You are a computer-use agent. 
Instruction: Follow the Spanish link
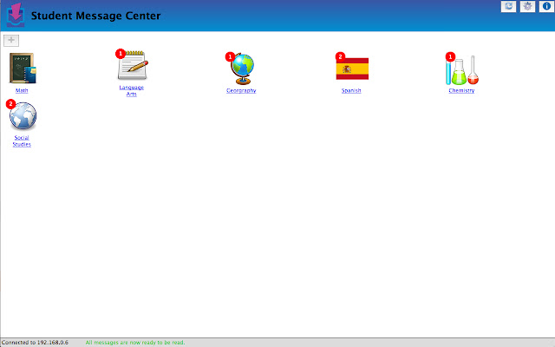click(351, 90)
